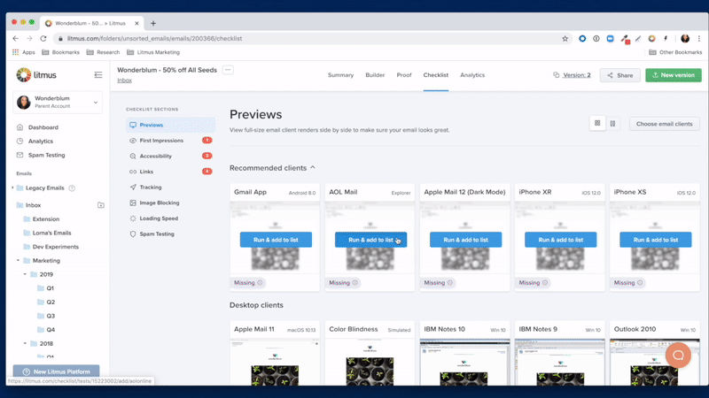Select Previews checklist section

tap(170, 125)
